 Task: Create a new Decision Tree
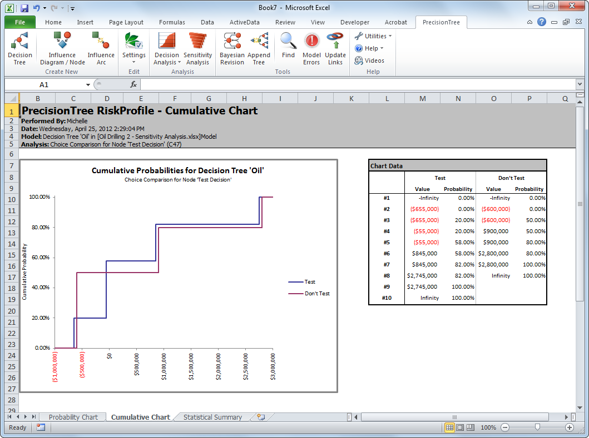(x=20, y=49)
